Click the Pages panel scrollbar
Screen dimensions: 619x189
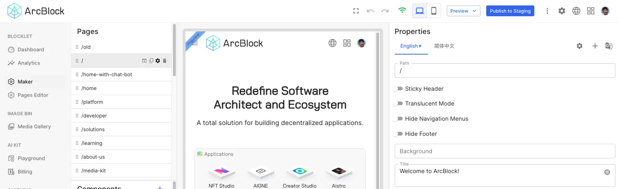[174, 50]
